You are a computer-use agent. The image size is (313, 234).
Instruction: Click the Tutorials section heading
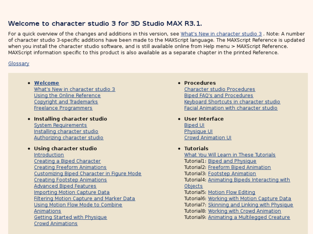[196, 149]
